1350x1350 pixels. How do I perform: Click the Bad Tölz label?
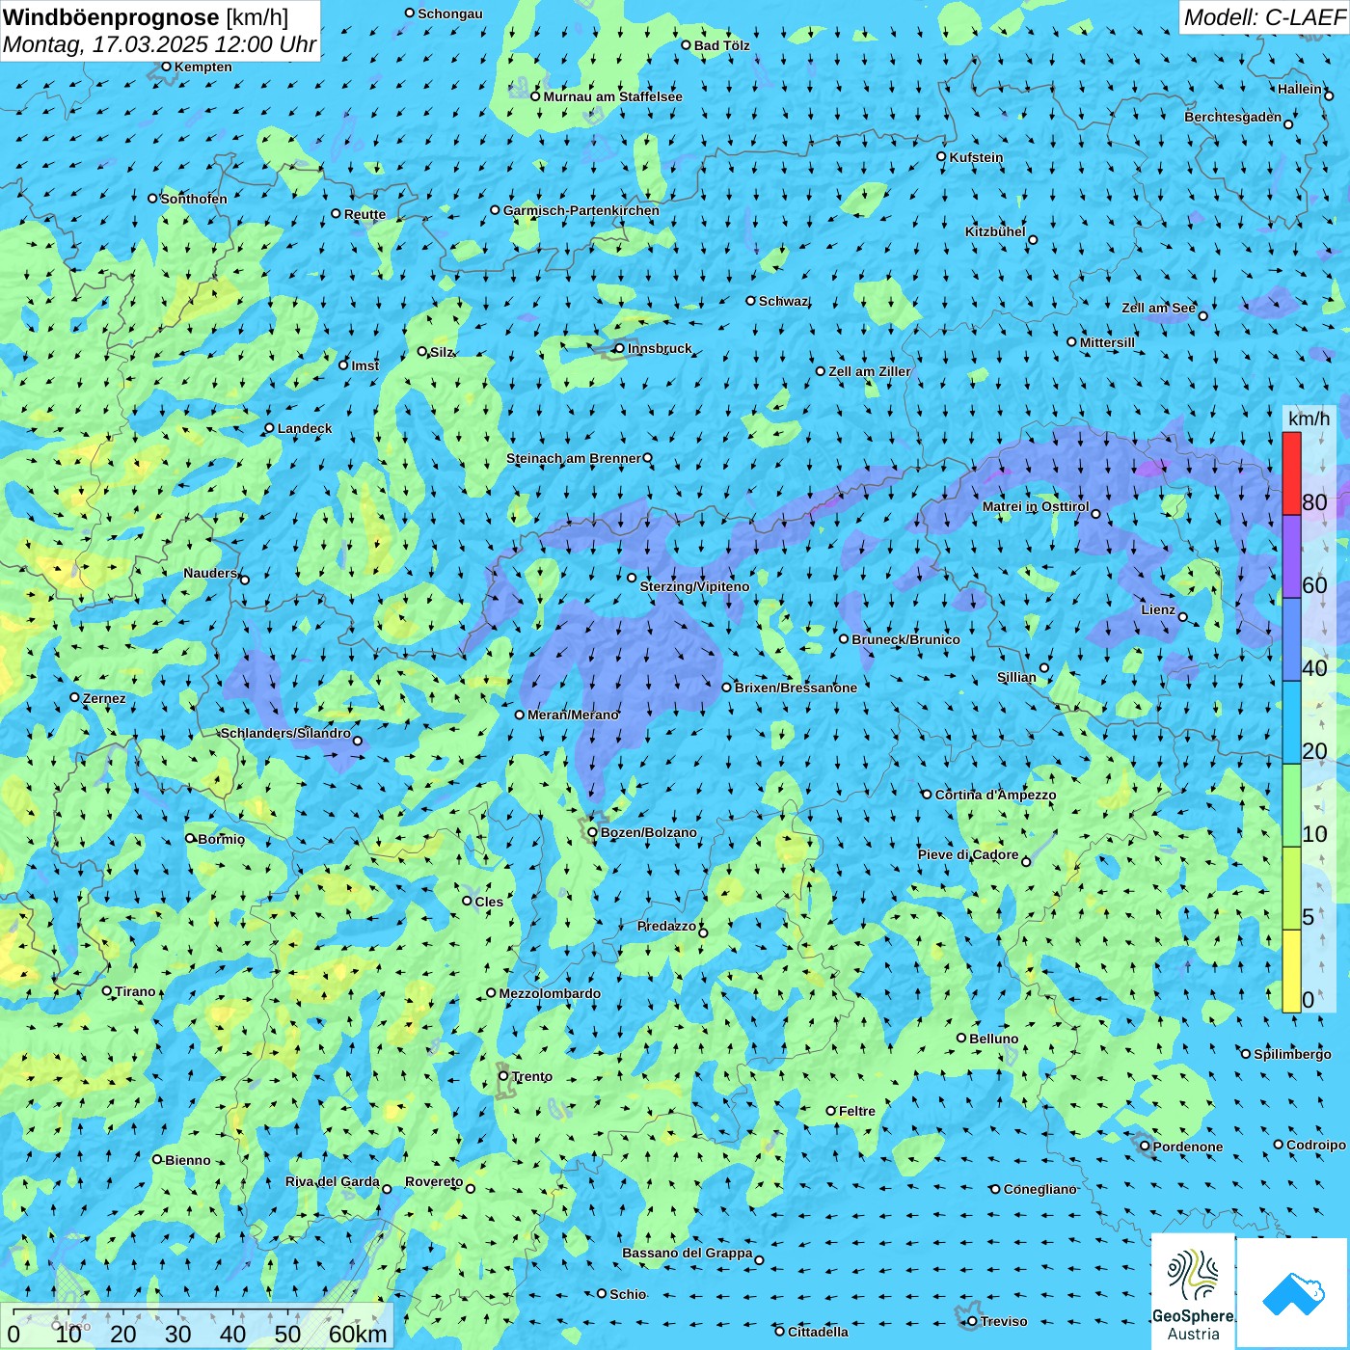pyautogui.click(x=721, y=45)
